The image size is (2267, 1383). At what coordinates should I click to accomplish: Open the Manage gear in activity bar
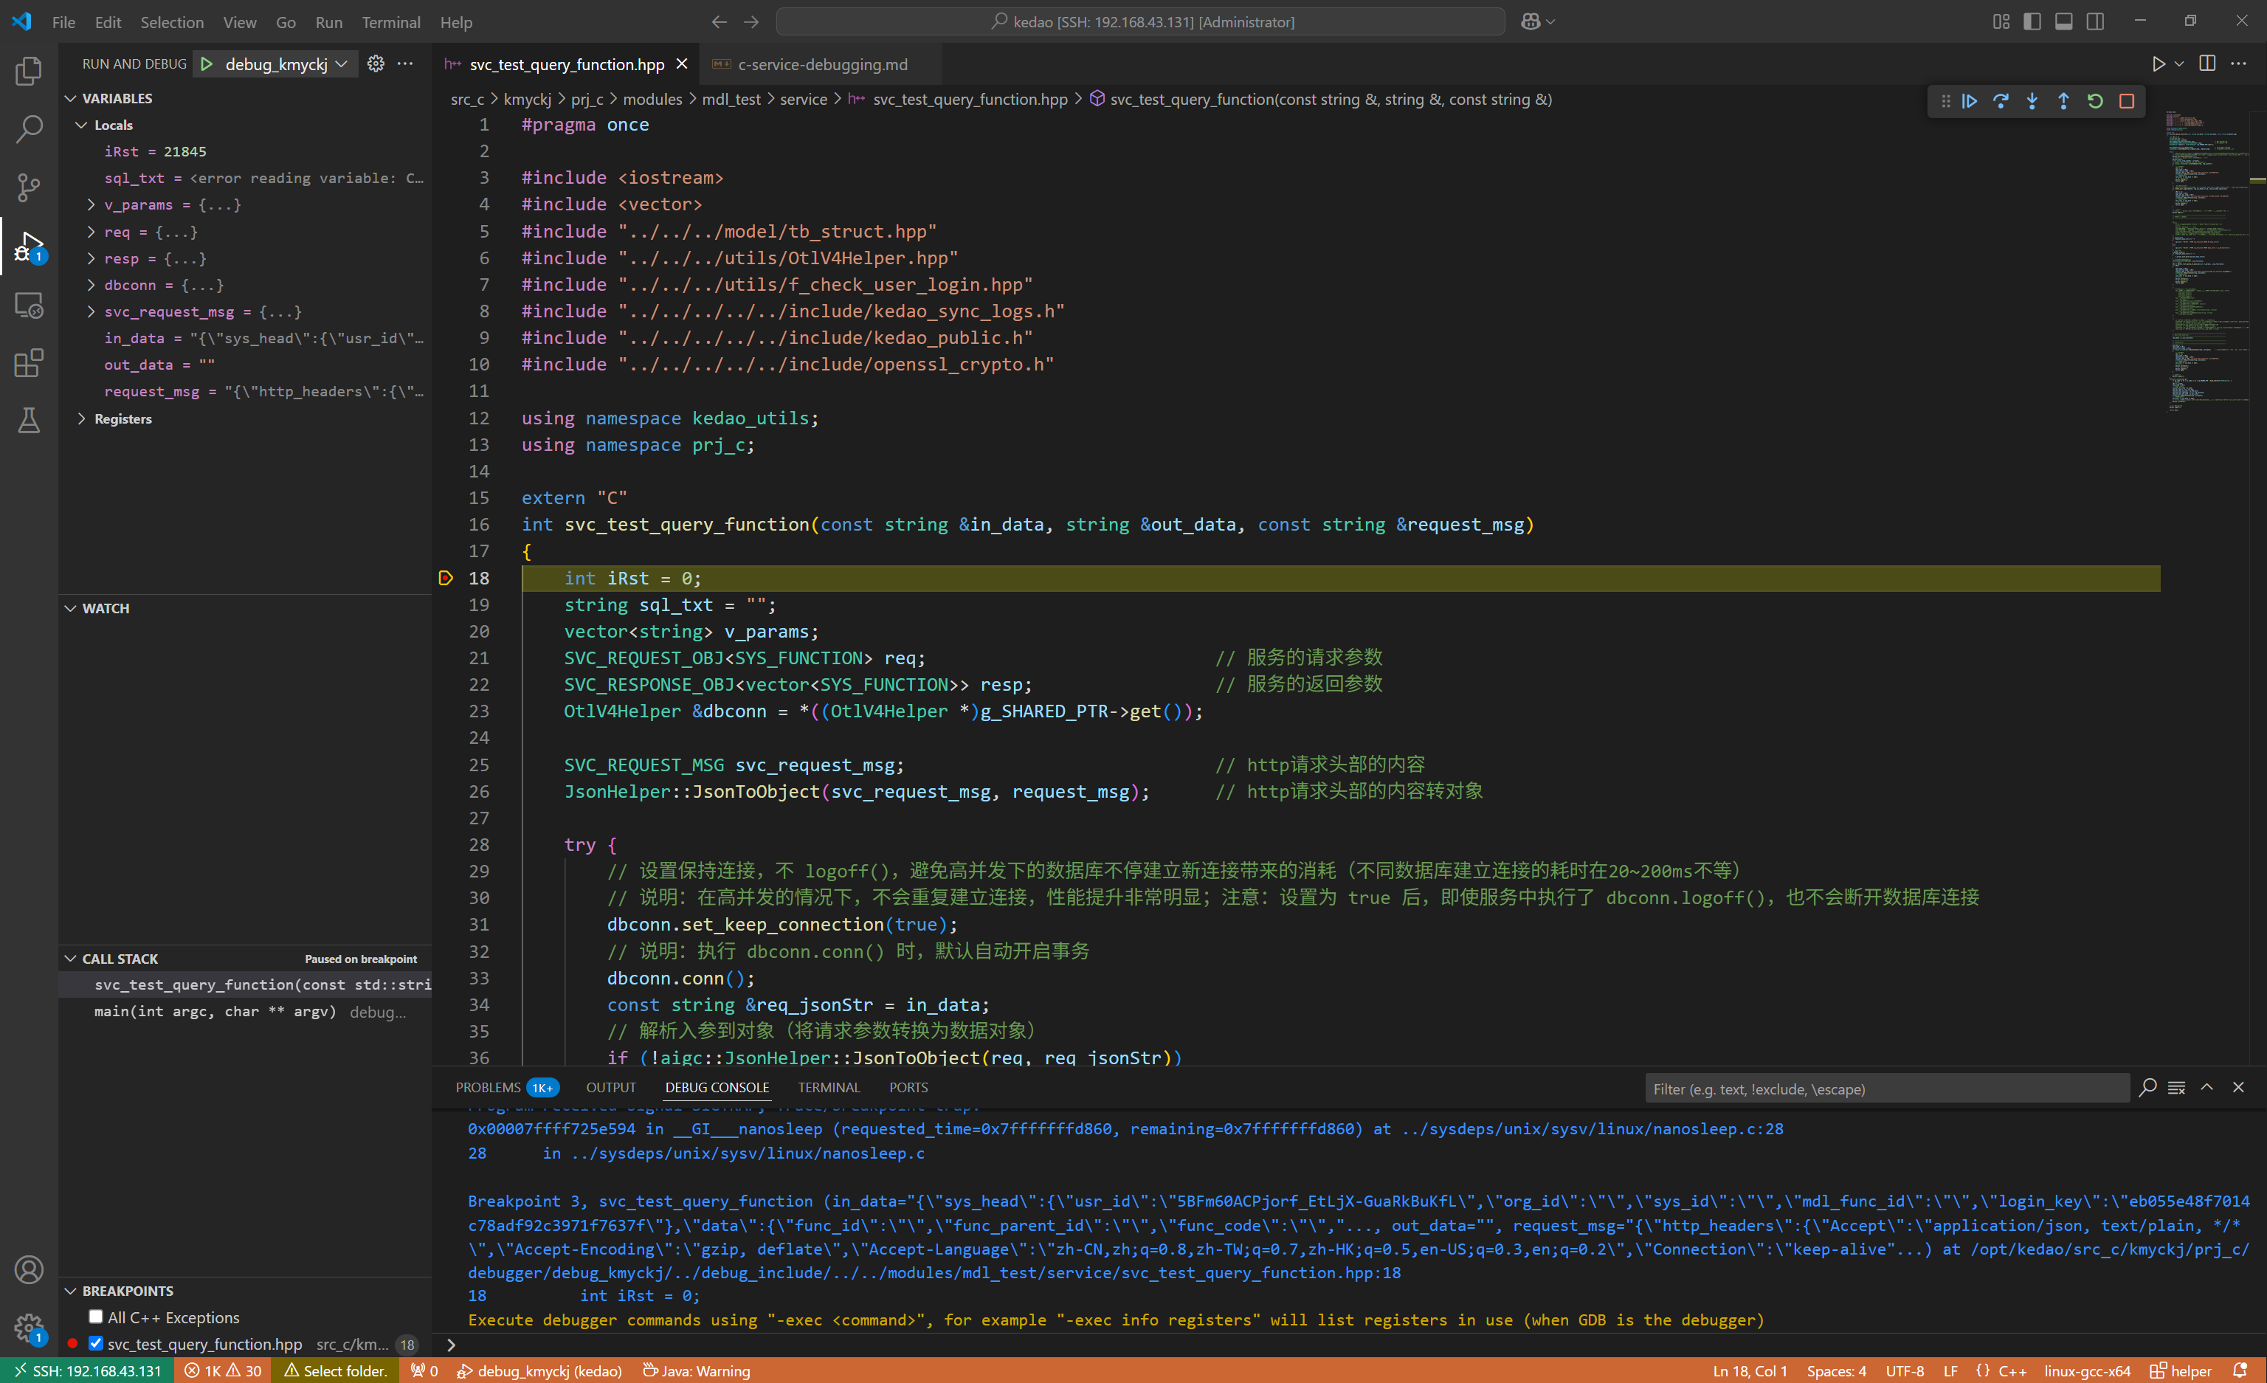29,1328
